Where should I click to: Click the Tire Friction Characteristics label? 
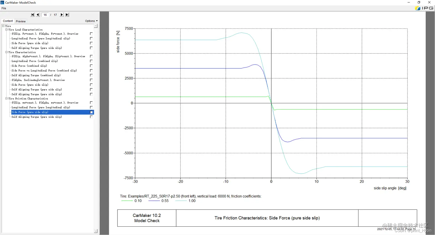coord(28,98)
